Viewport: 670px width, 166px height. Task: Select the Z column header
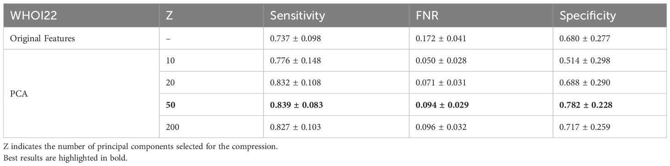(x=169, y=15)
